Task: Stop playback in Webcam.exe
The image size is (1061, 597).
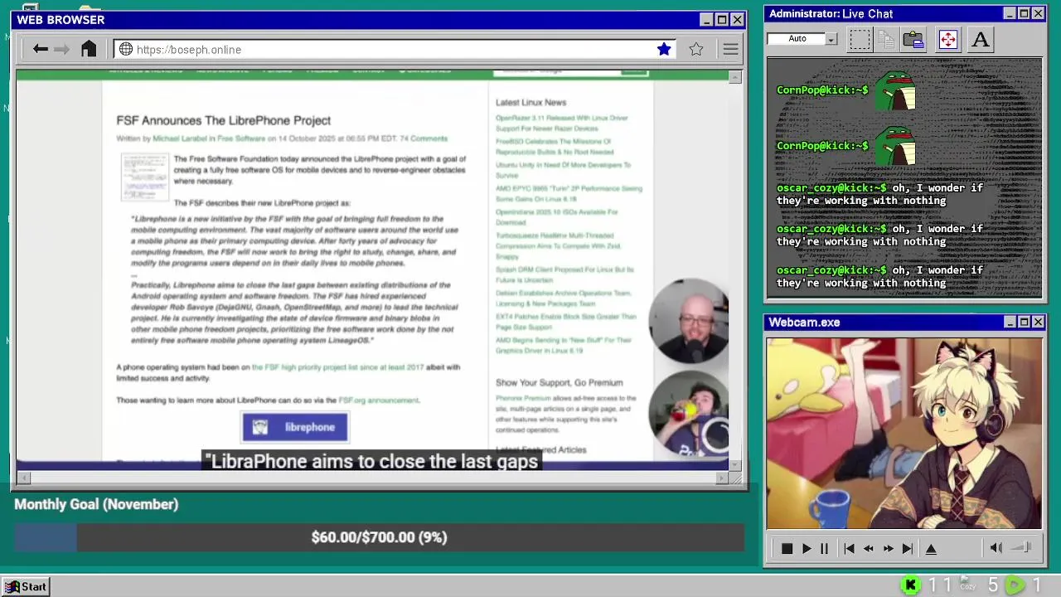Action: [x=787, y=548]
